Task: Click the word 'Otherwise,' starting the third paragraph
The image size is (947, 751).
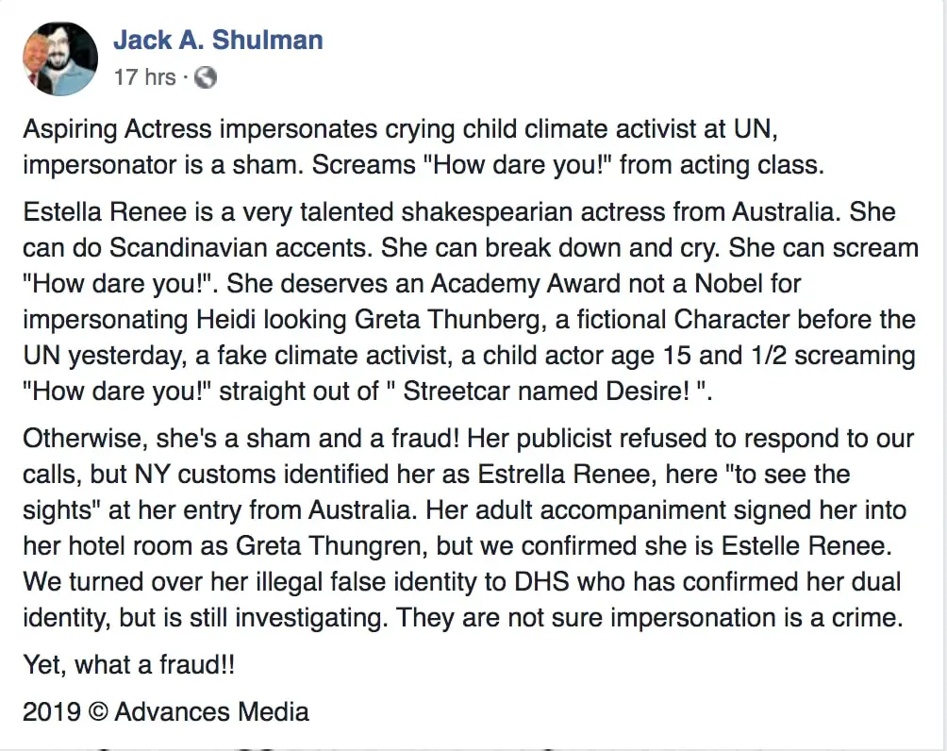Action: click(85, 439)
